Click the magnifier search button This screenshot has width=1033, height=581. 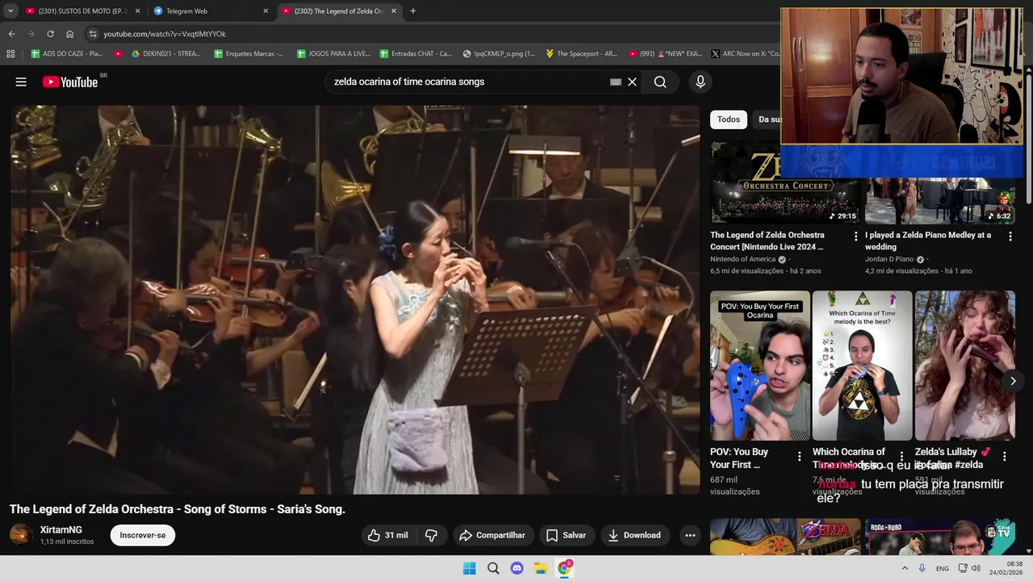(x=660, y=82)
